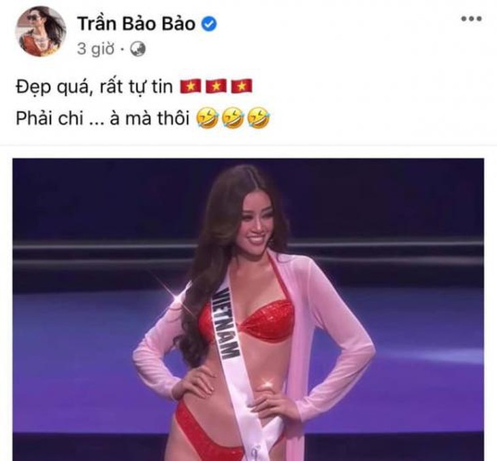Click the first Vietnam flag emoji
This screenshot has height=461, width=497.
pos(191,86)
